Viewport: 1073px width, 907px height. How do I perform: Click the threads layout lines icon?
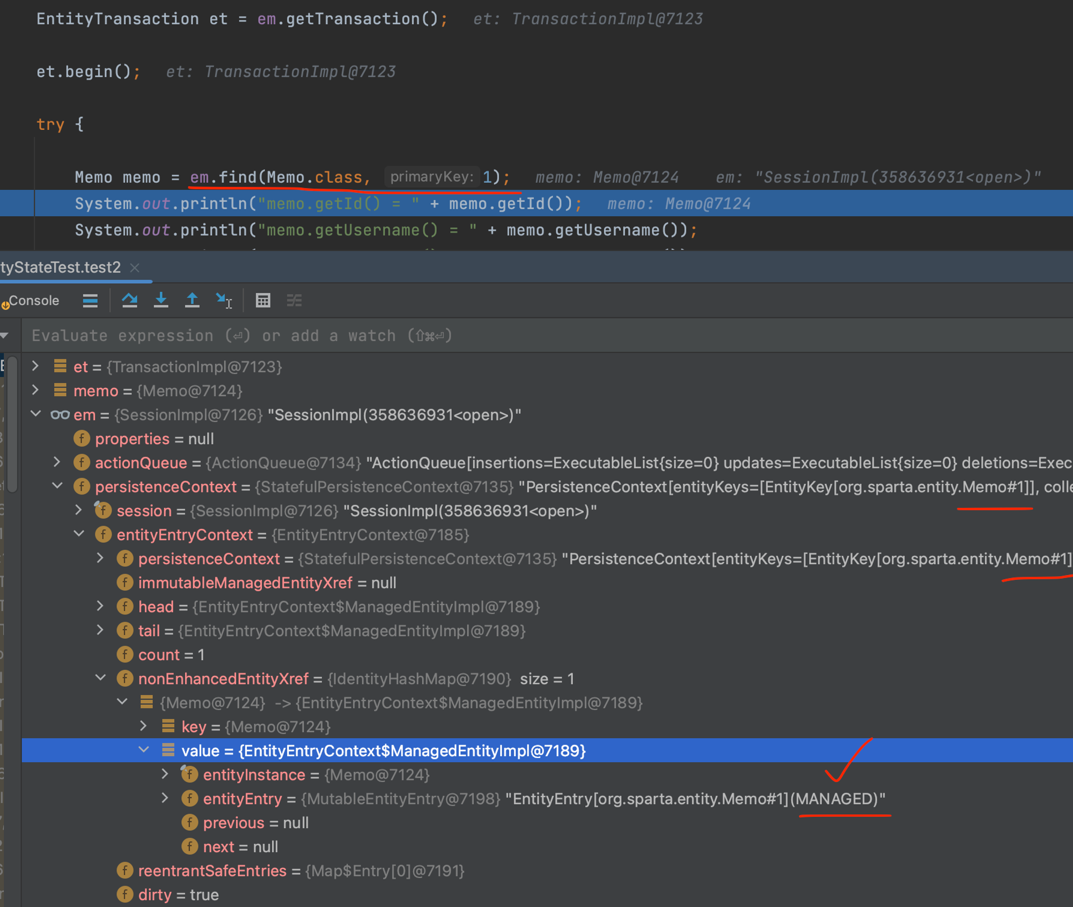pos(90,300)
